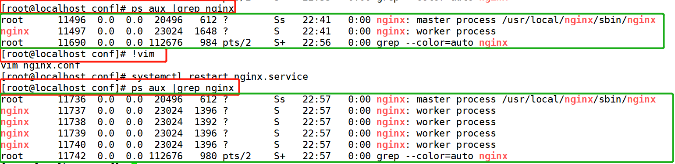Click the 'S' status in PID 11497 row

277,31
